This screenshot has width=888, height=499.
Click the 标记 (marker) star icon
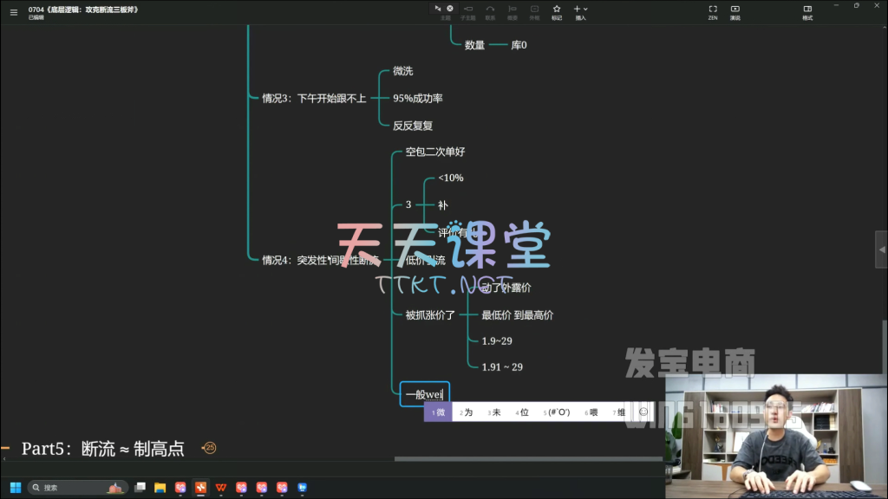[x=557, y=11]
